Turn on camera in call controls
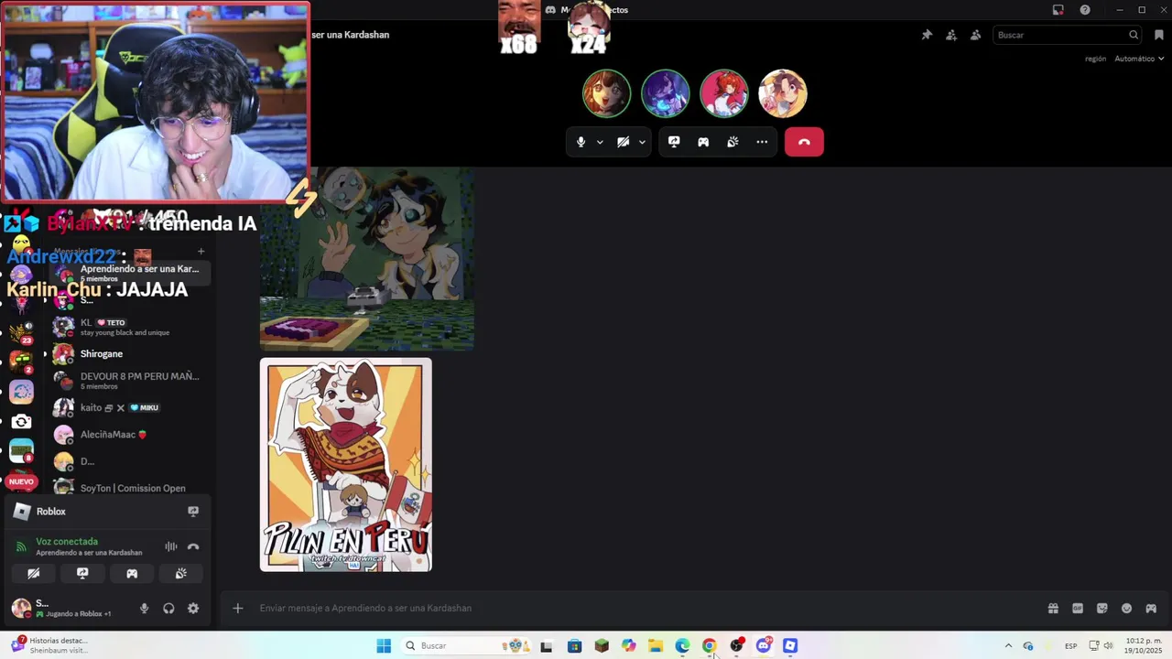The width and height of the screenshot is (1172, 659). [x=624, y=142]
